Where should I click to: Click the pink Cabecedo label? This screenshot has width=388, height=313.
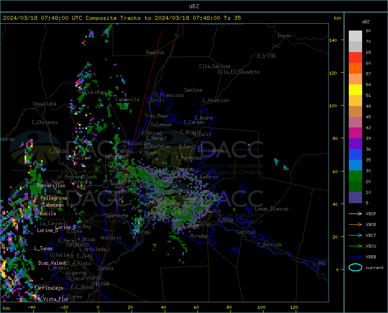[53, 205]
